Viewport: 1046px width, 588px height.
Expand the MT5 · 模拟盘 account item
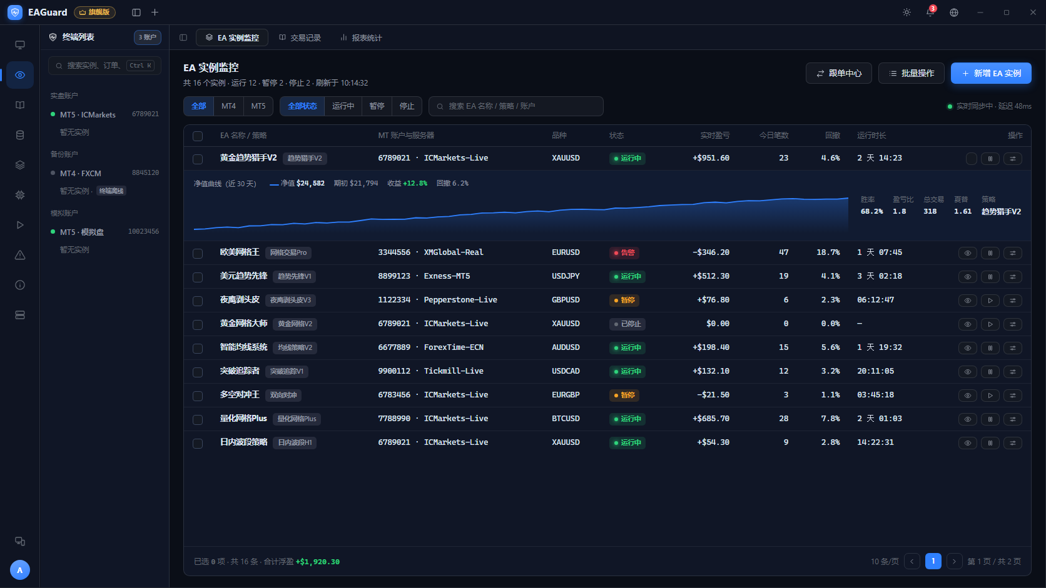[x=104, y=232]
